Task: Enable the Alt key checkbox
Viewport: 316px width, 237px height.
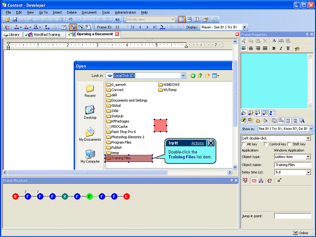Action: pos(243,144)
